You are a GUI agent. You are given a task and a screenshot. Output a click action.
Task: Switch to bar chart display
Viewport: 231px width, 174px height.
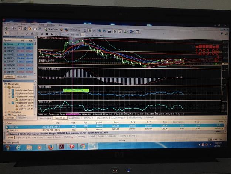pos(85,30)
